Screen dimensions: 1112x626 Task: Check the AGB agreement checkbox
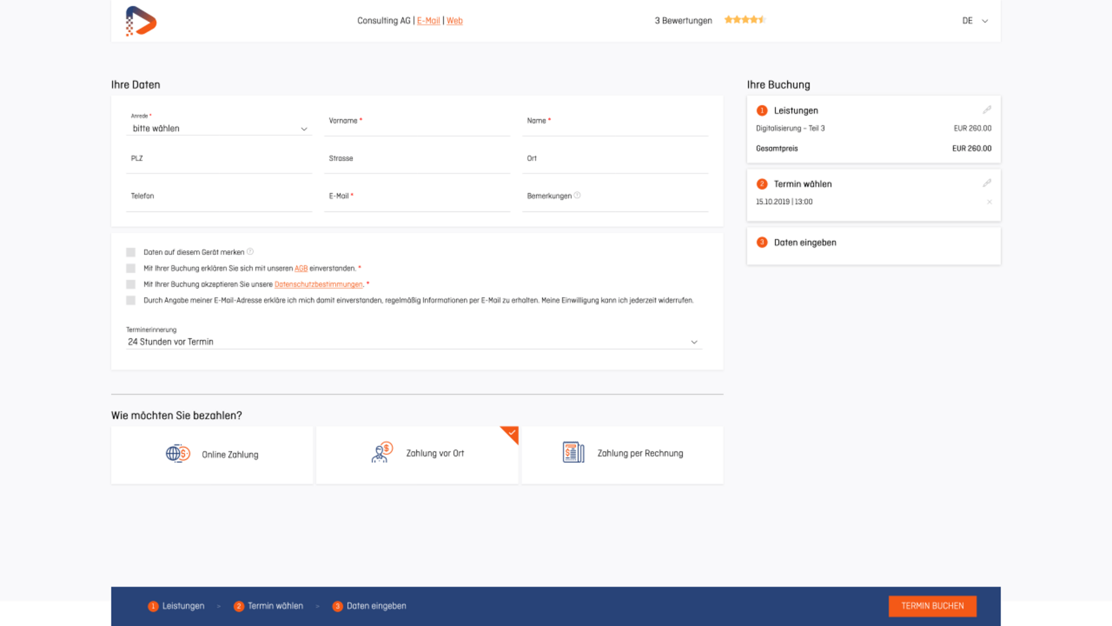click(131, 268)
